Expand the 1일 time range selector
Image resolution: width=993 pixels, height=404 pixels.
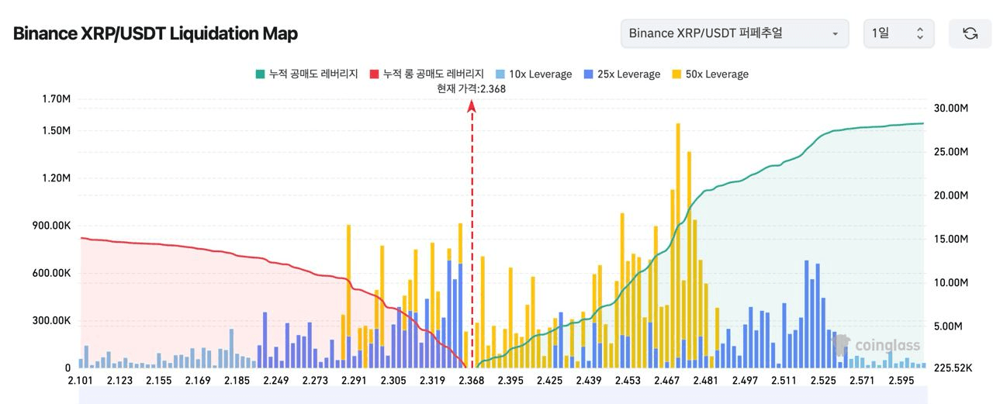898,33
